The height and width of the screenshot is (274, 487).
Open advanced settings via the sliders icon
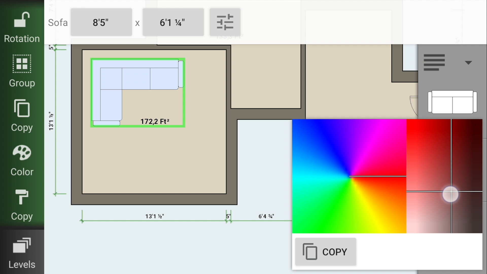click(x=225, y=22)
